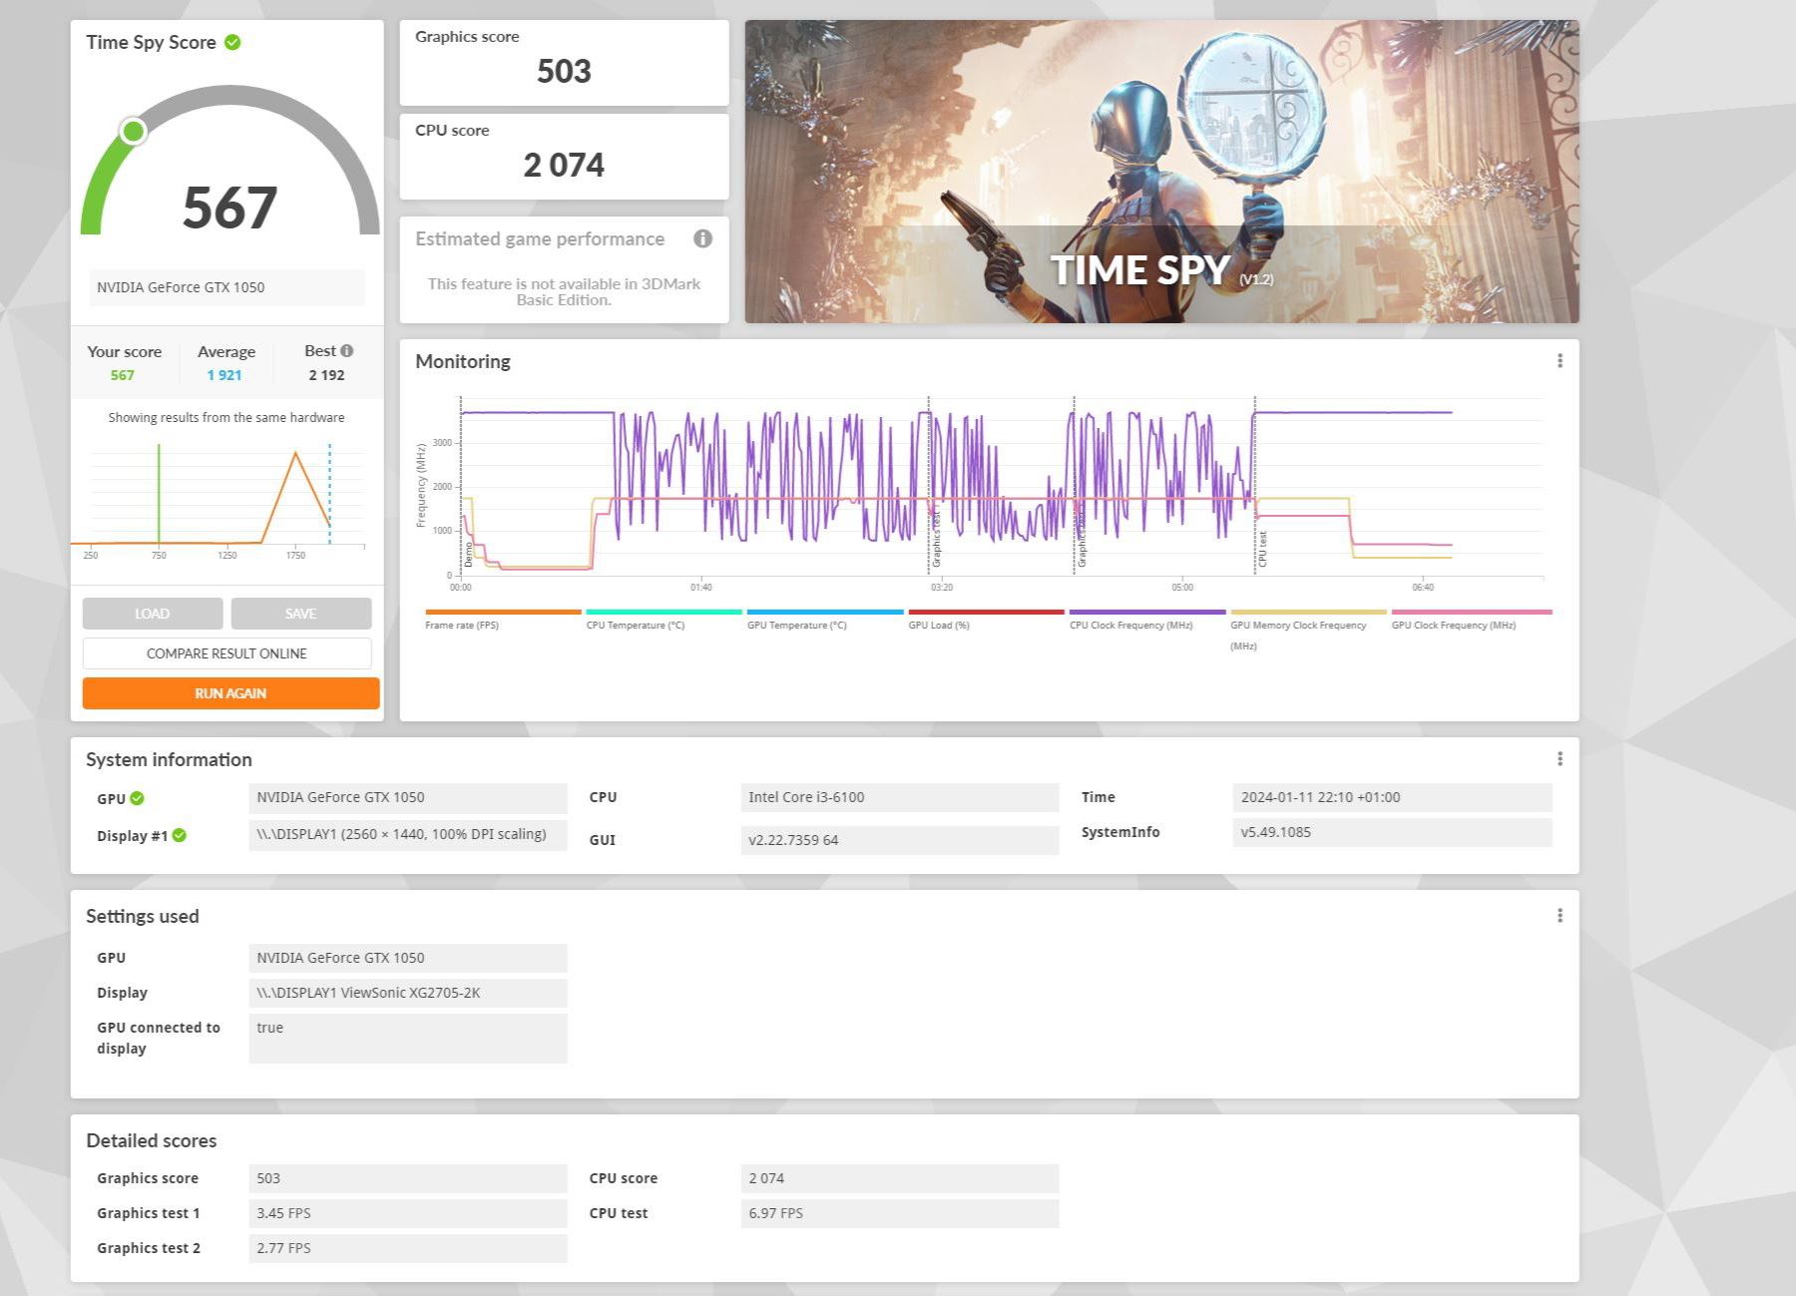
Task: Open the Settings used three-dot menu
Action: [x=1560, y=916]
